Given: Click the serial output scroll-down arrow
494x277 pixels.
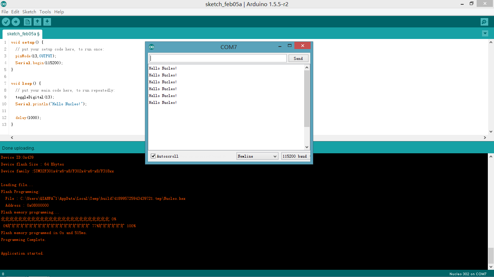Looking at the screenshot, I should 307,147.
